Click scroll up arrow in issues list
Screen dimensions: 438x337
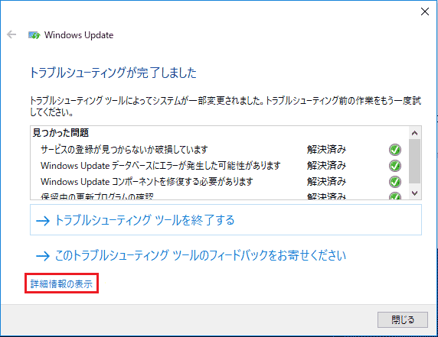(414, 133)
